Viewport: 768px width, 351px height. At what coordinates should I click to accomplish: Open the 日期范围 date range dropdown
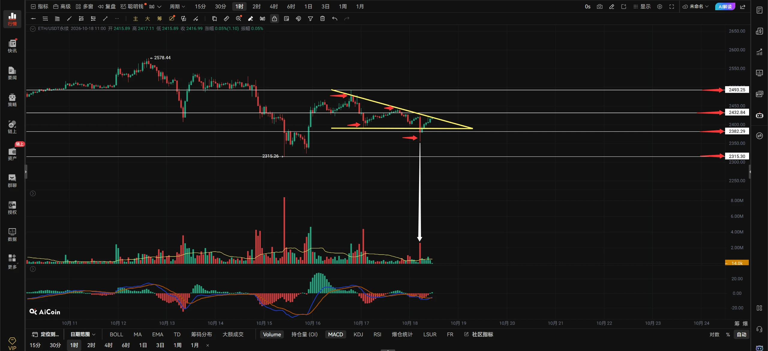tap(83, 334)
